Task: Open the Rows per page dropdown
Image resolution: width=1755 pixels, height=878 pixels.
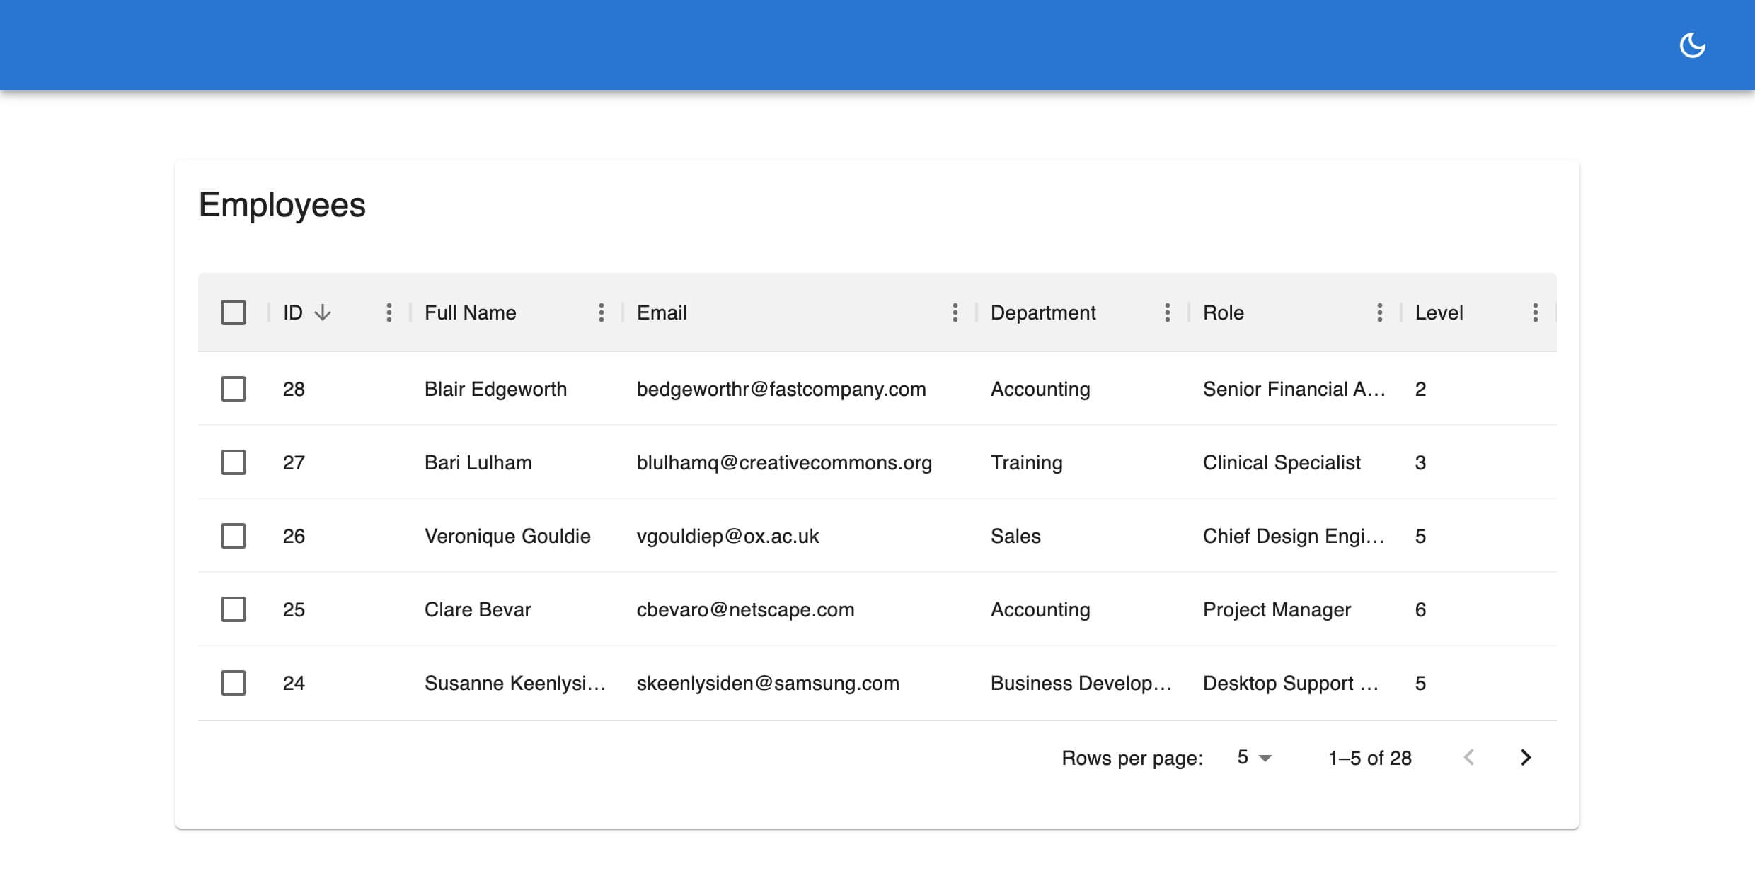Action: point(1254,757)
